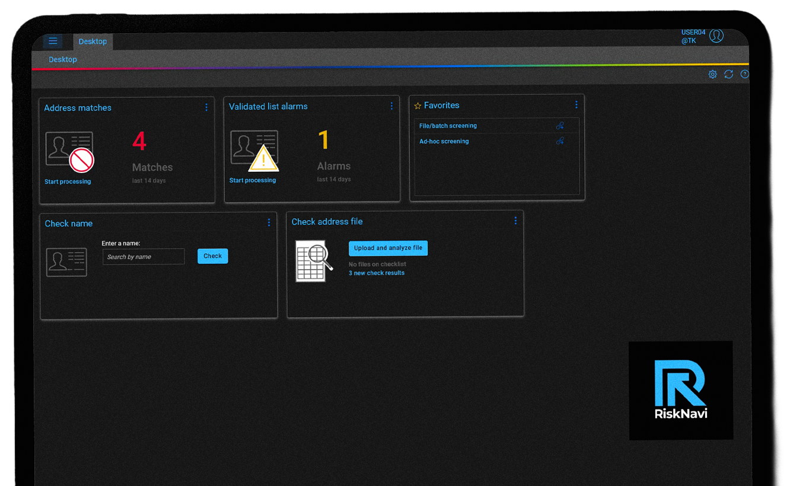
Task: Open File/batch screening favorite
Action: point(448,126)
